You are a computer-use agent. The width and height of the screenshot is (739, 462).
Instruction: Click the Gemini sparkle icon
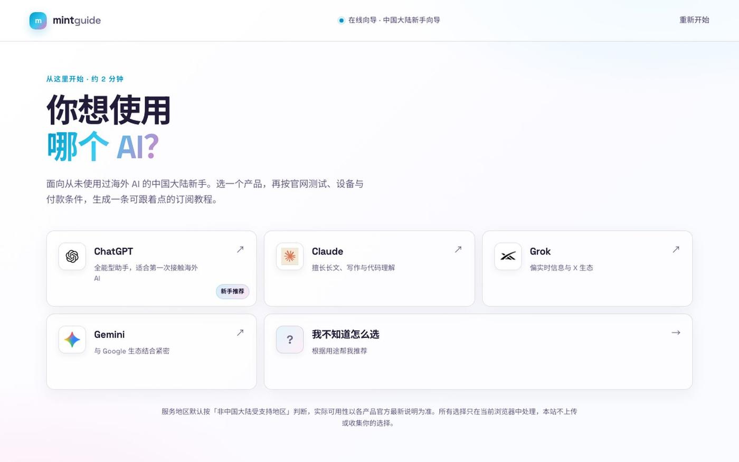(72, 340)
